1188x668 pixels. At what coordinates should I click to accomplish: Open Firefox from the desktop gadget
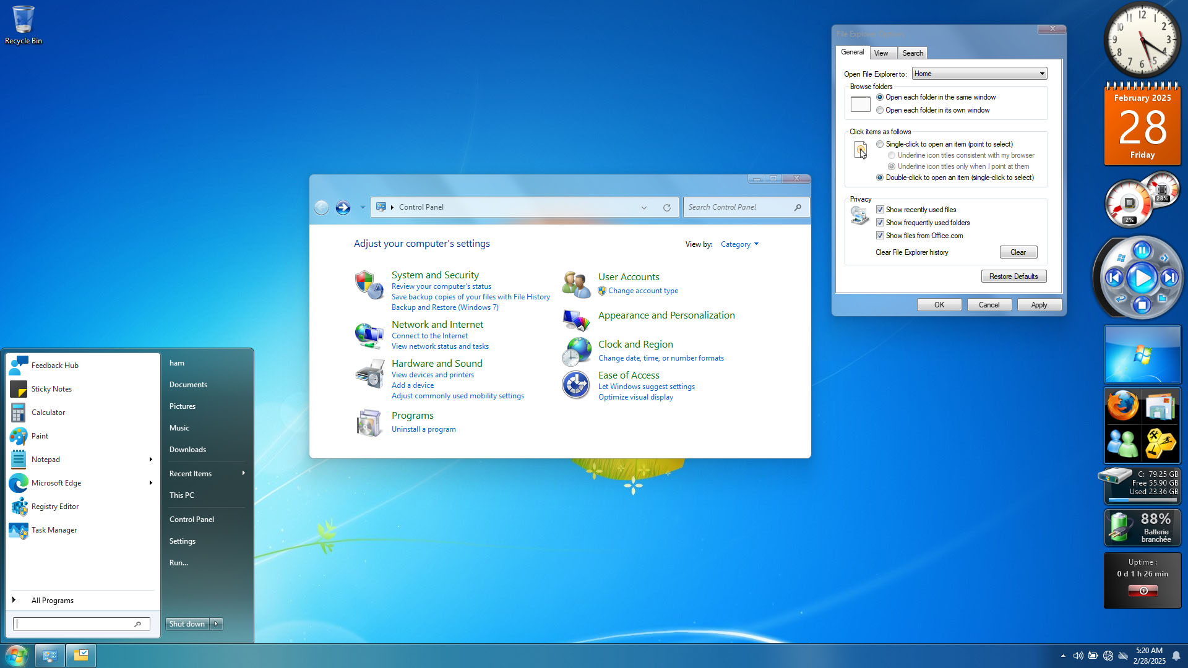coord(1123,405)
